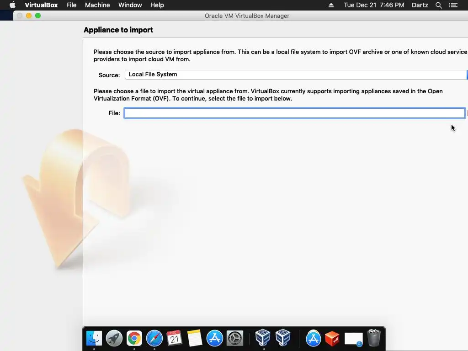The width and height of the screenshot is (468, 351).
Task: Click the running VirtualBox dock icon
Action: tap(263, 338)
